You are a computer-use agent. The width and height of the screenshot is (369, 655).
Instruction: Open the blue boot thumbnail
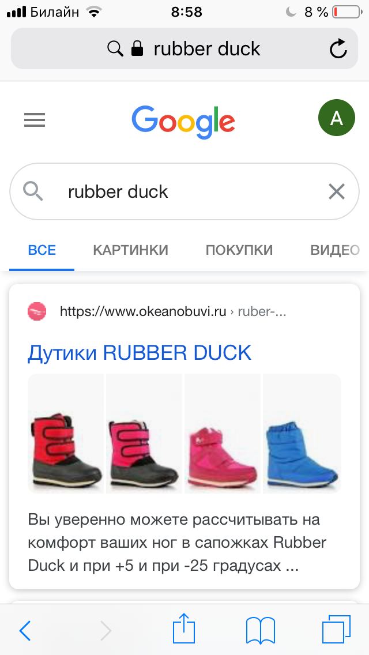302,434
